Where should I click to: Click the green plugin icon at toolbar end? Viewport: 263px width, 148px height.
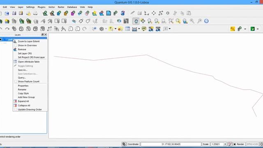[x=253, y=29]
